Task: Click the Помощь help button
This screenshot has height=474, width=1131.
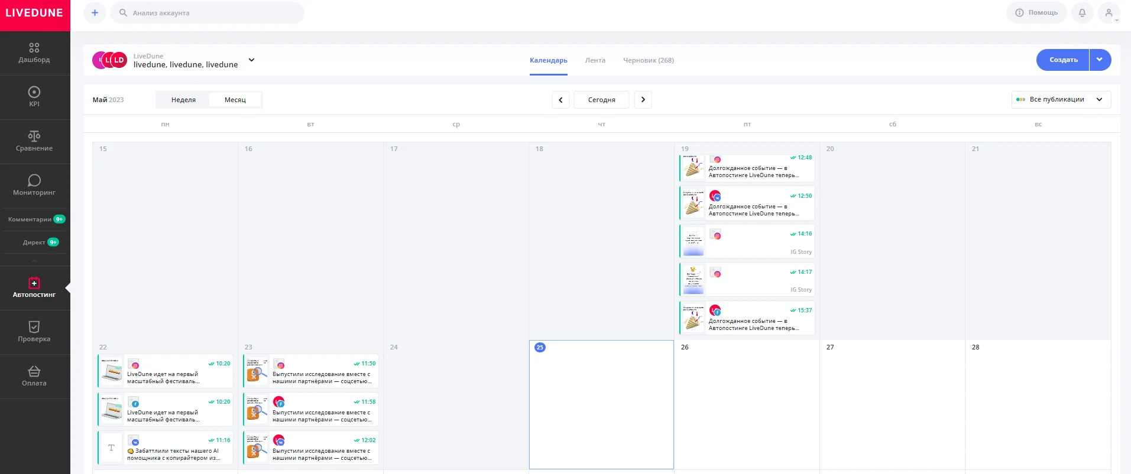Action: point(1036,13)
